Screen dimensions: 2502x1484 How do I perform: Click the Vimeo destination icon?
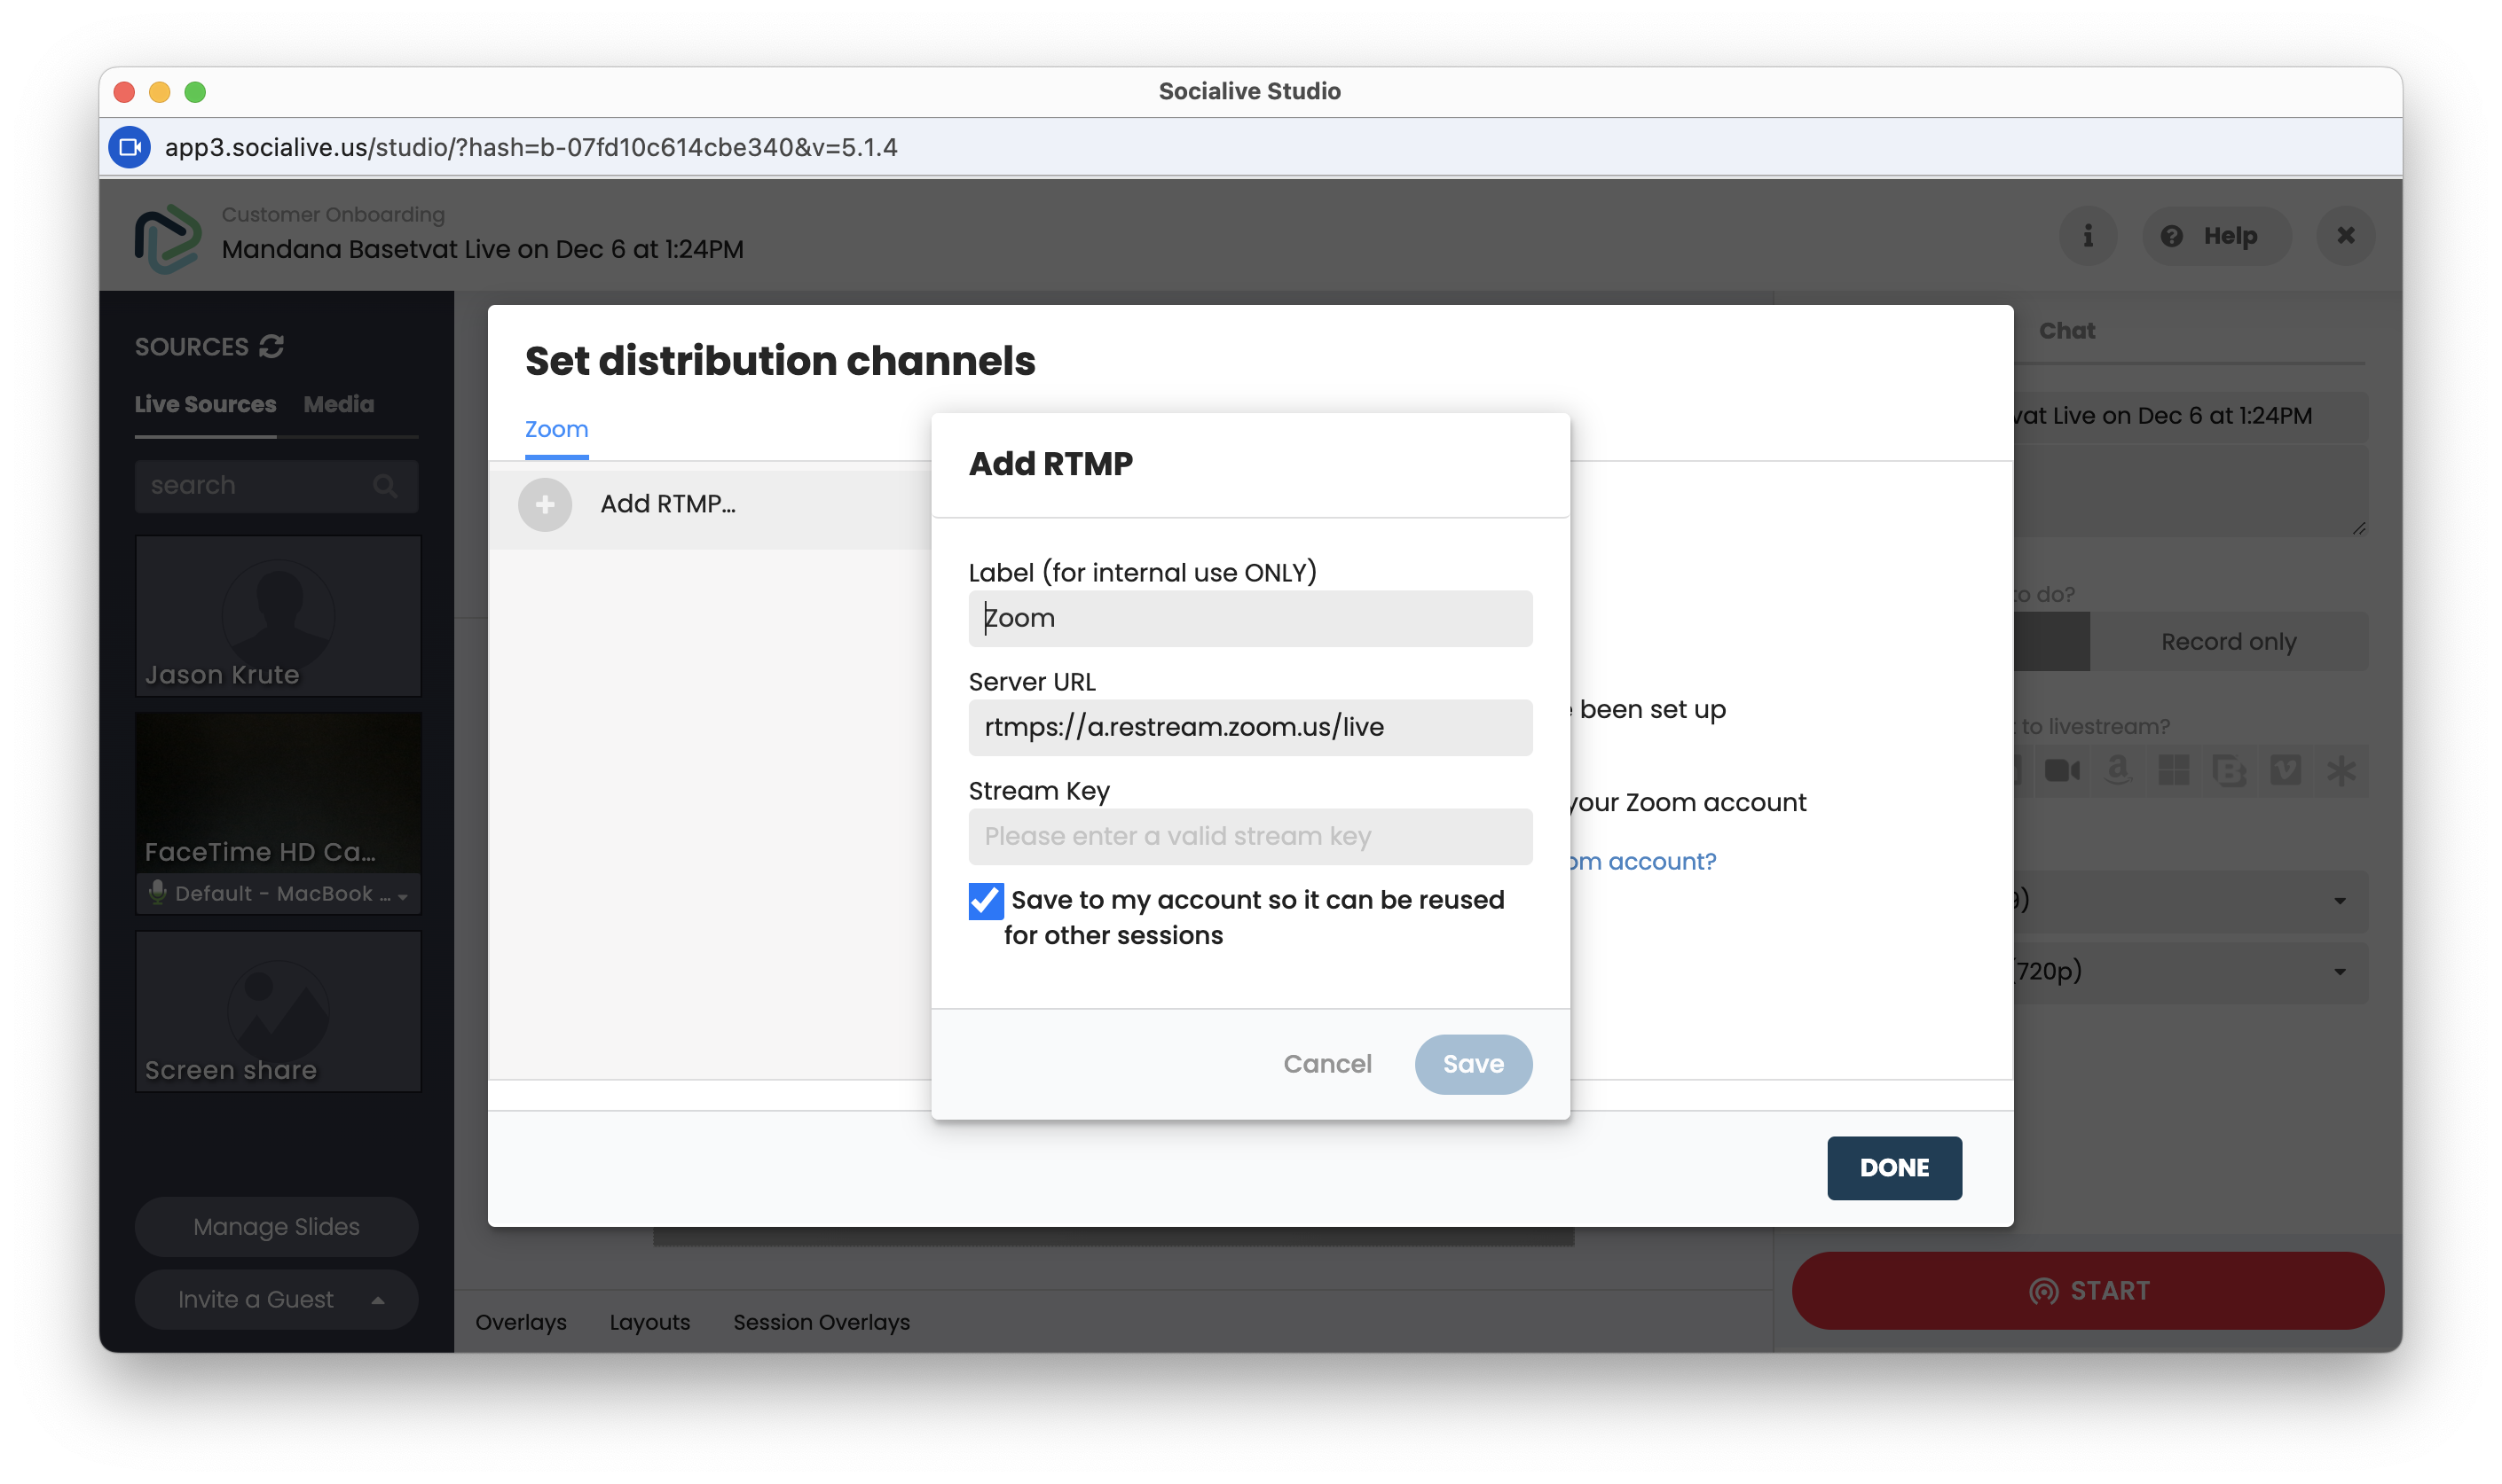(2286, 771)
